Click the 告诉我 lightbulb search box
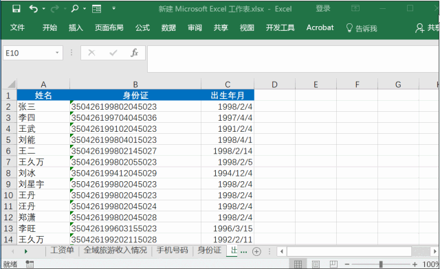The width and height of the screenshot is (440, 269). click(362, 28)
